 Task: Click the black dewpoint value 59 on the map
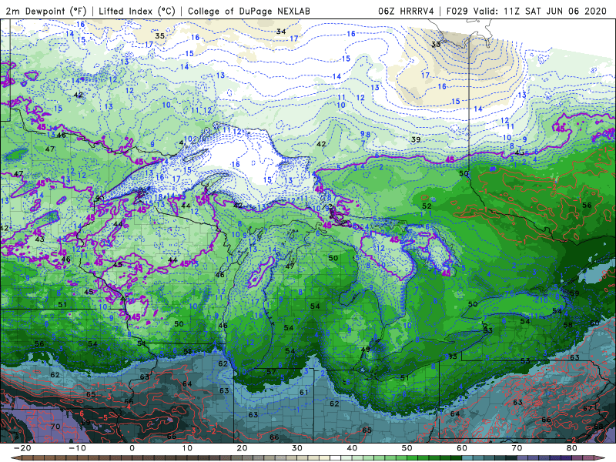(574, 293)
